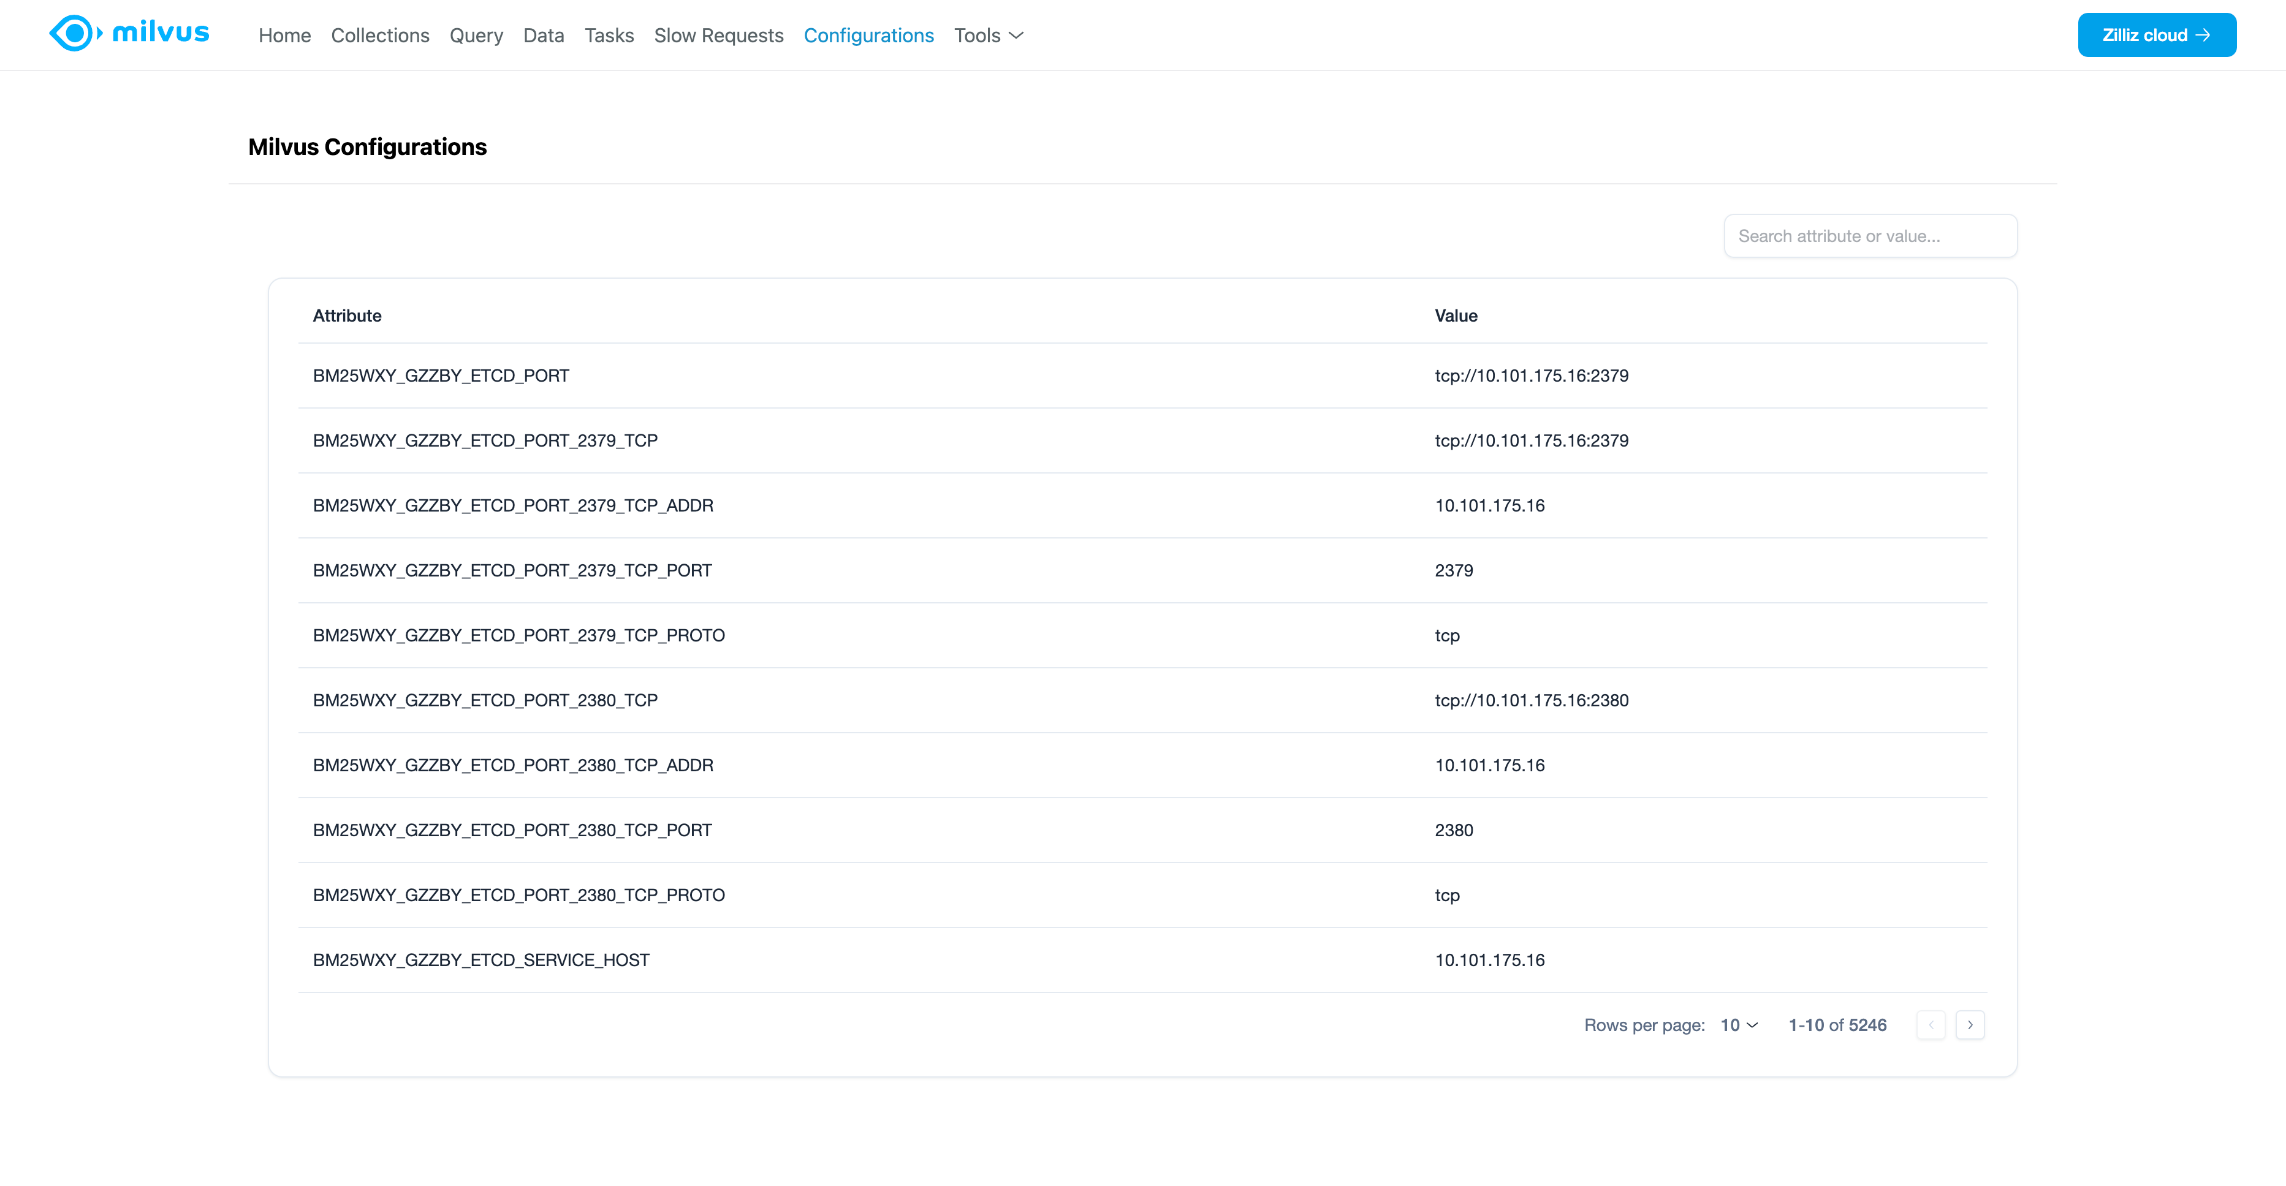2286x1186 pixels.
Task: Switch to Query page
Action: click(x=476, y=36)
